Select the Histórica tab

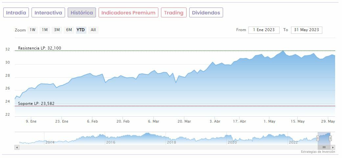(82, 13)
